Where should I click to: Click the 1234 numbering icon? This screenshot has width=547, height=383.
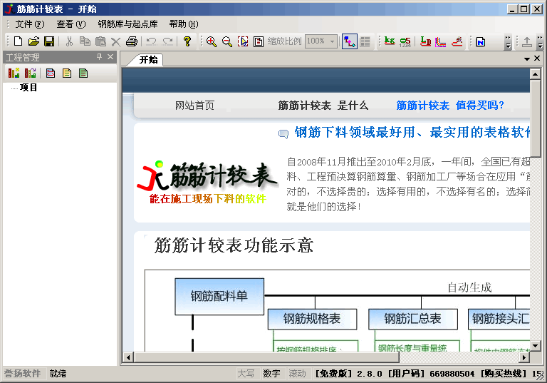click(x=405, y=41)
